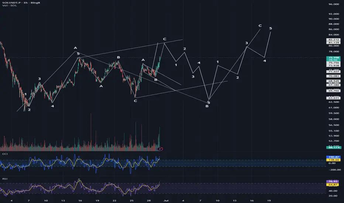Viewport: 344px width, 203px height.
Task: Click the 84.000 price axis level
Action: click(334, 35)
